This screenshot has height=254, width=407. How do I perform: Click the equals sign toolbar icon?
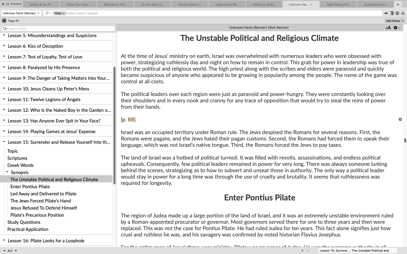pos(386,13)
